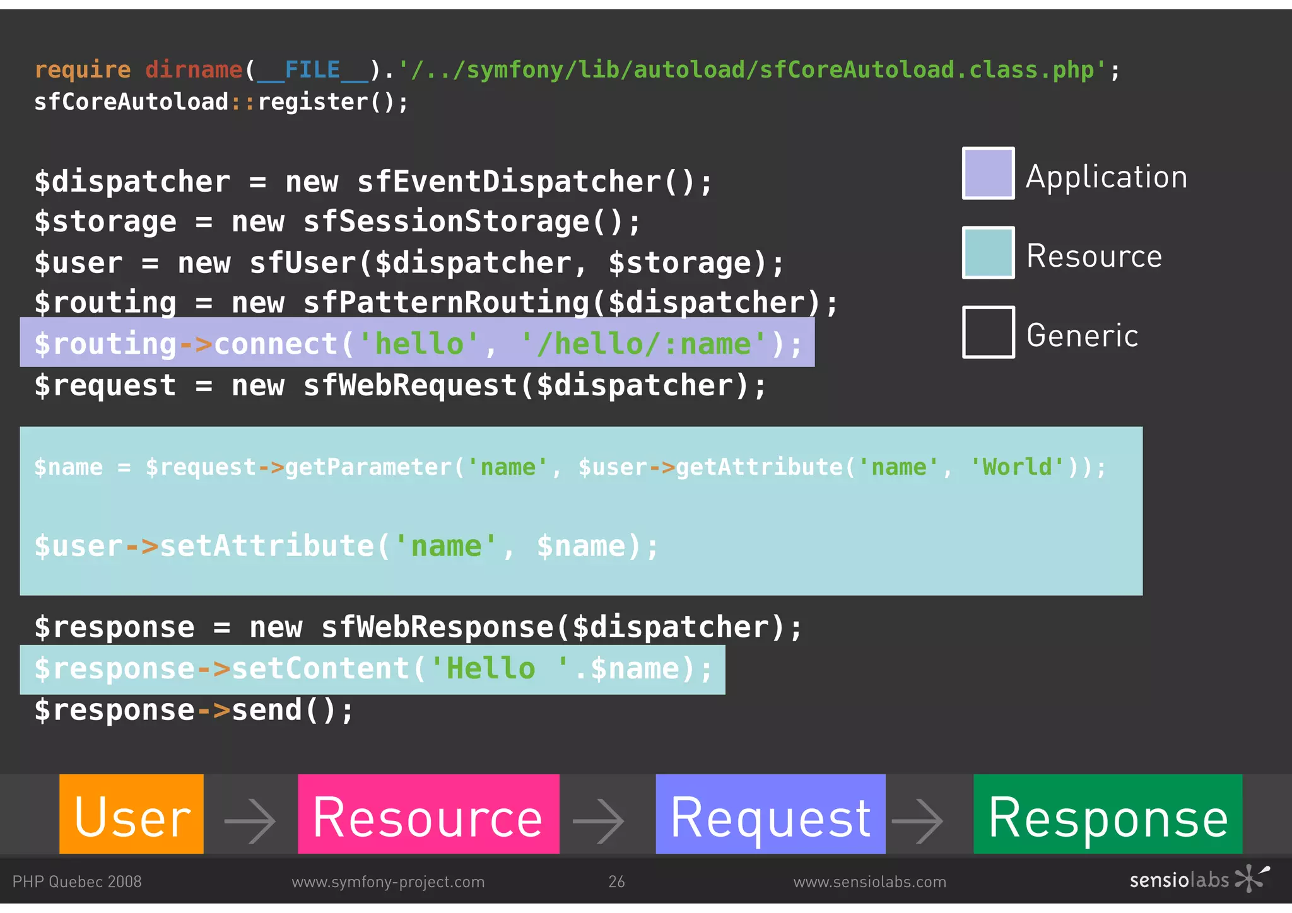Image resolution: width=1292 pixels, height=913 pixels.
Task: Click the require dirname autoload line
Action: click(x=577, y=69)
